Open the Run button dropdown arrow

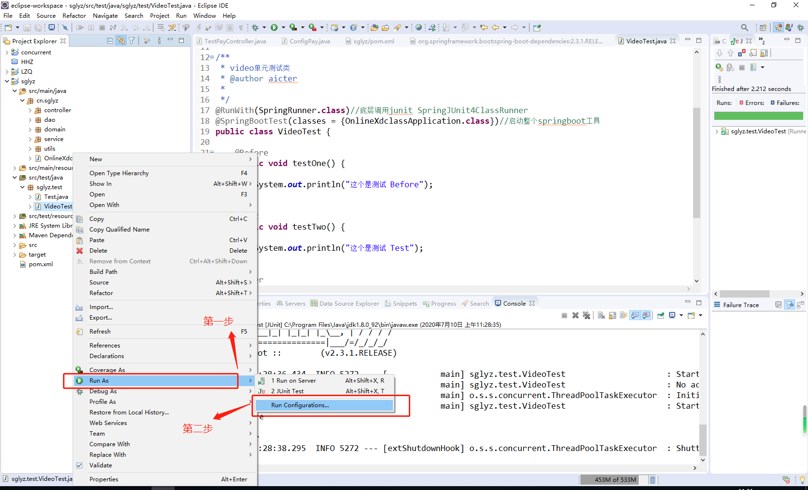click(x=282, y=27)
